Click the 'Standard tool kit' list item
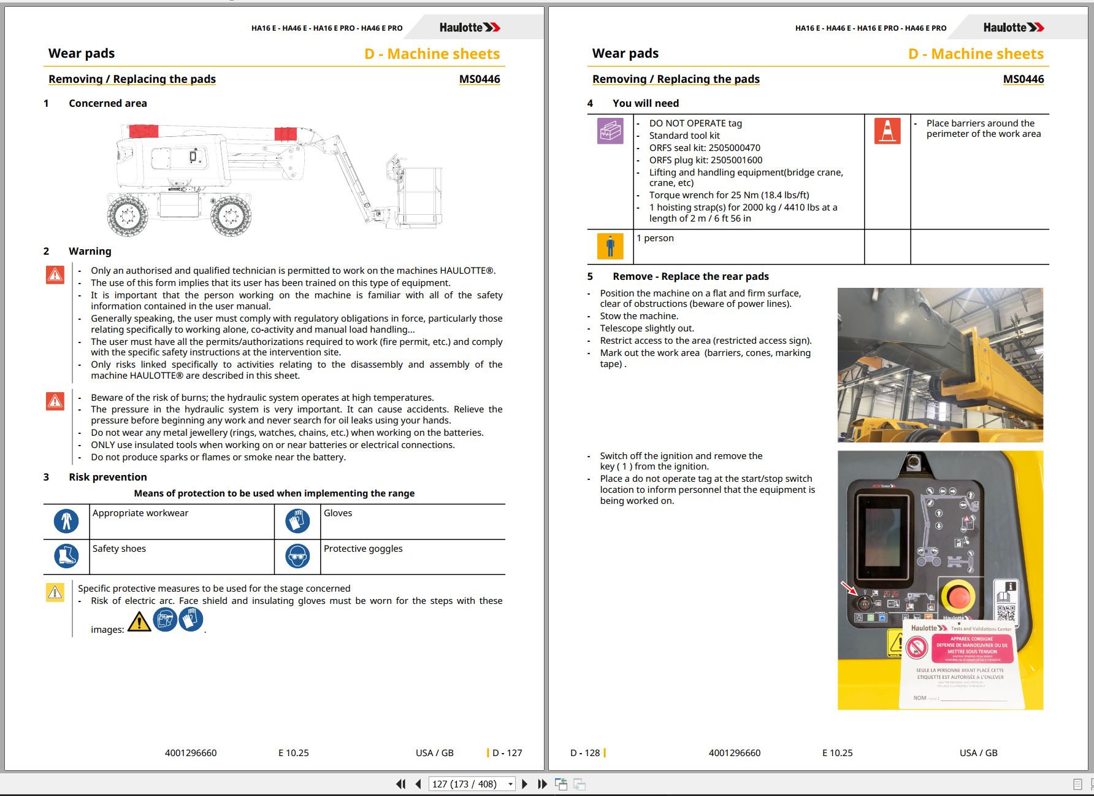Screen dimensions: 1094x796 pos(684,136)
